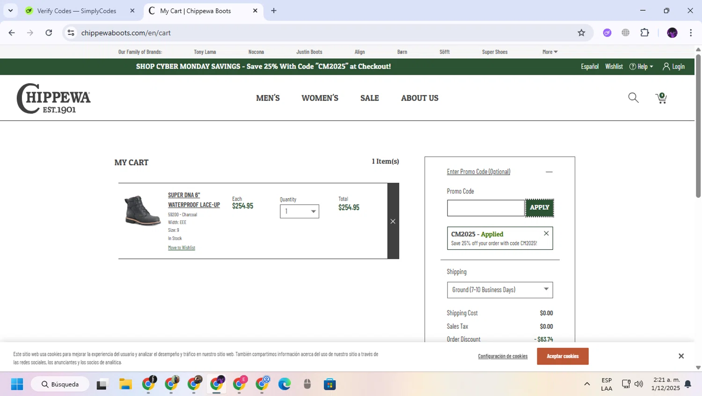Open the Shipping method dropdown

point(500,290)
